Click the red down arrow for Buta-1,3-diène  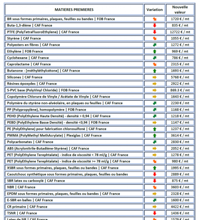(x=154, y=25)
